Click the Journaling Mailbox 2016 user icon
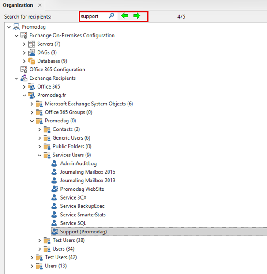Screen dimensions: 267x274 click(x=54, y=172)
